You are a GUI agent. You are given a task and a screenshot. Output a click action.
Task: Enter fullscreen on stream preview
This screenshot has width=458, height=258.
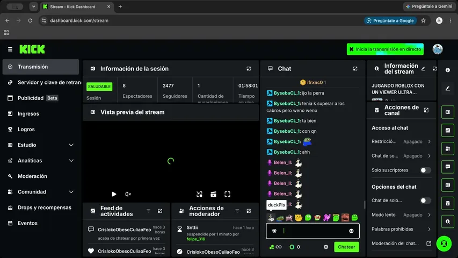coord(227,194)
